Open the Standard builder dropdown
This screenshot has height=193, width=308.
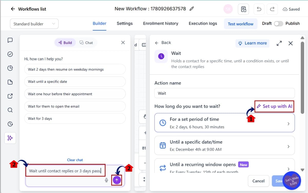34,24
